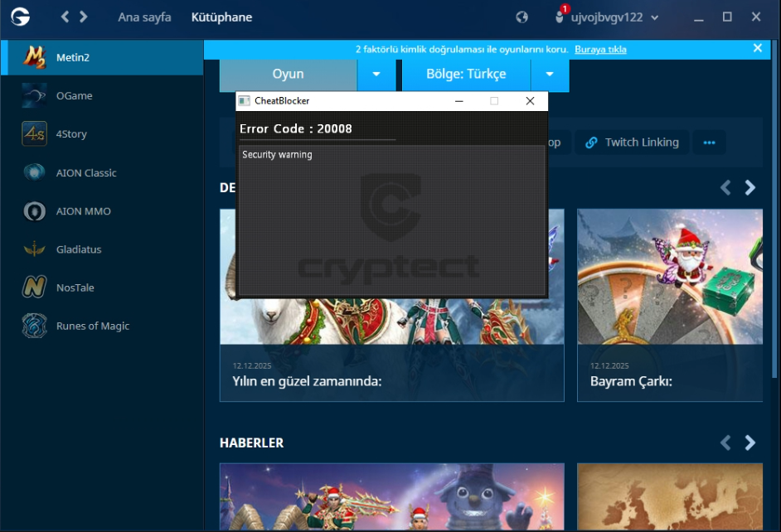The image size is (781, 532).
Task: Click the AION Classic icon
Action: 34,172
